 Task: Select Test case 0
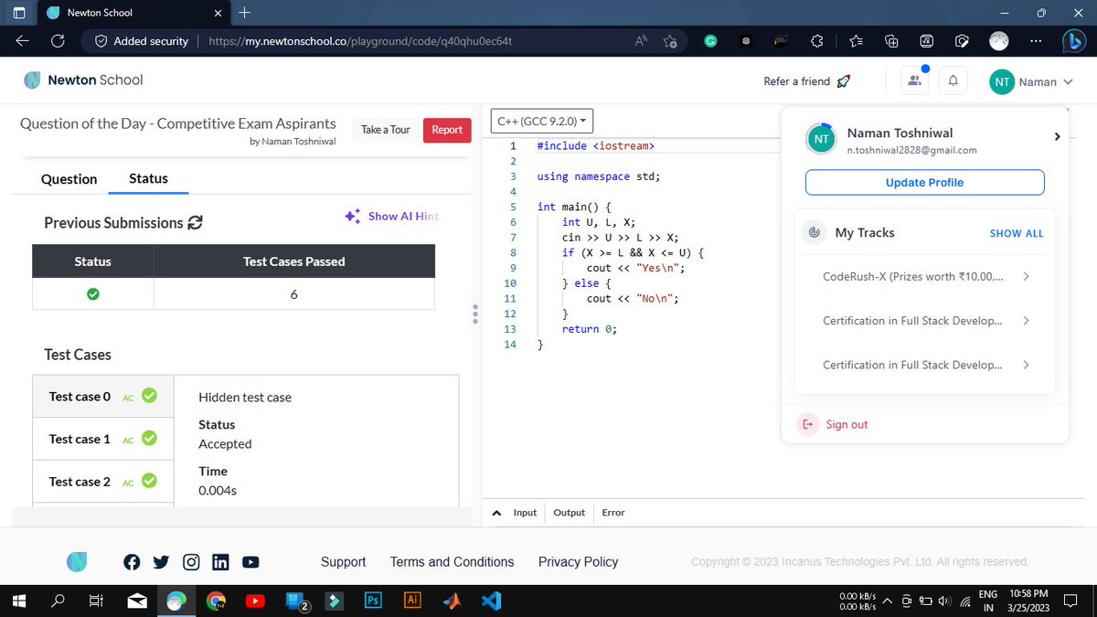[103, 397]
